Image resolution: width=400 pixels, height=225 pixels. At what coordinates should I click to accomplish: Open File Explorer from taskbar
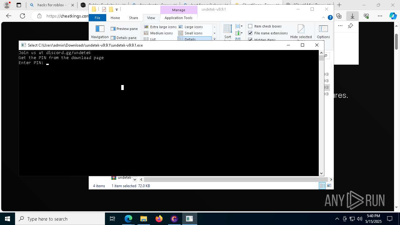coord(144,219)
